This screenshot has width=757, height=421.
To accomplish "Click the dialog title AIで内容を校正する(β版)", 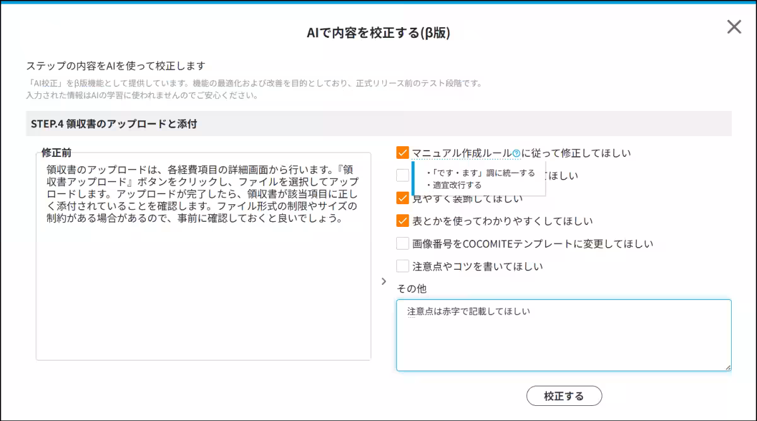I will point(378,33).
